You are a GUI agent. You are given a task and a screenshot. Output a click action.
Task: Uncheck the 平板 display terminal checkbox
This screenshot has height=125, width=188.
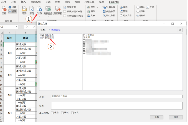(62, 113)
